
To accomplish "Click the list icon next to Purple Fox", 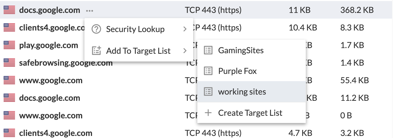I will coord(208,71).
